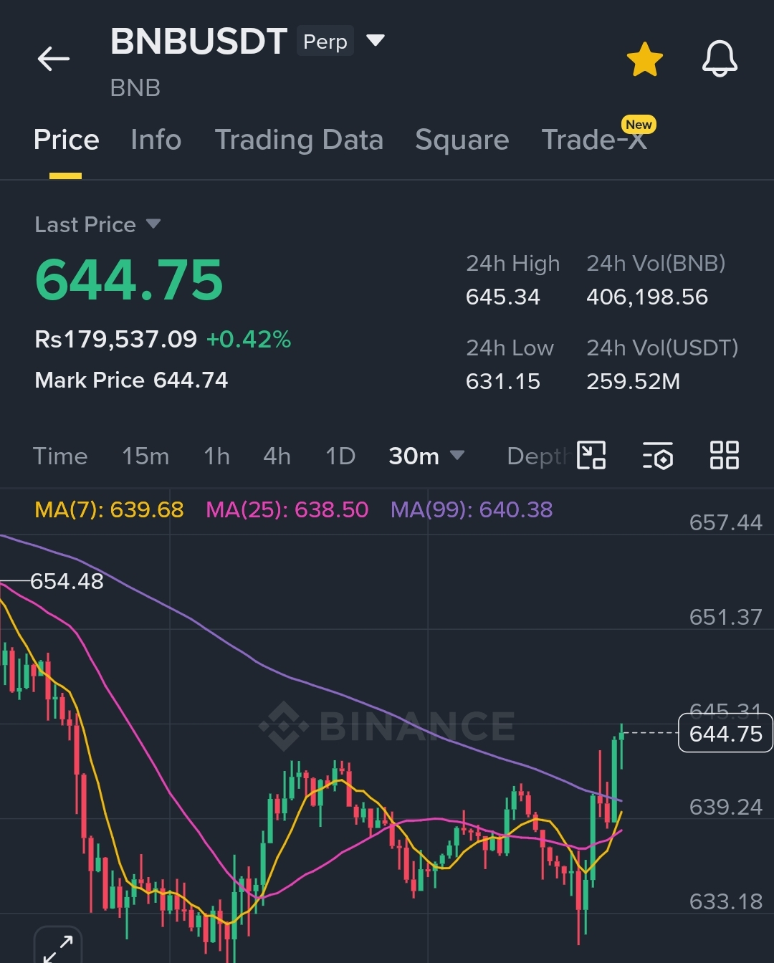
Task: Click the 657.44 price axis label
Action: tap(725, 522)
